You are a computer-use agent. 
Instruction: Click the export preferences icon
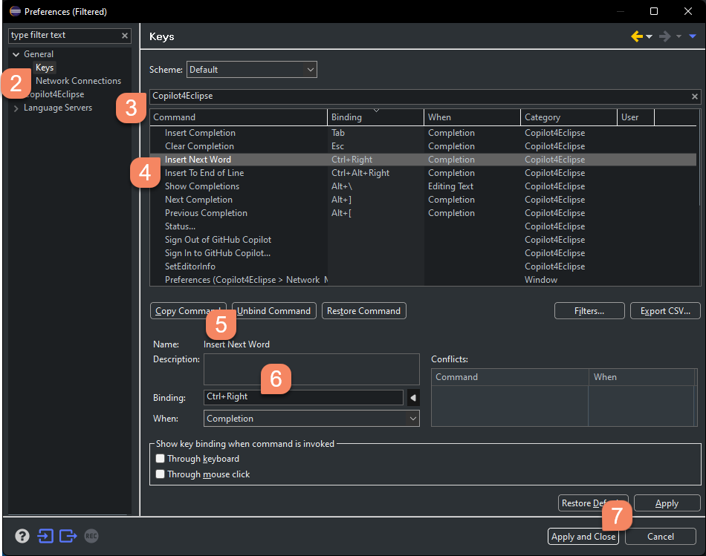(x=68, y=536)
